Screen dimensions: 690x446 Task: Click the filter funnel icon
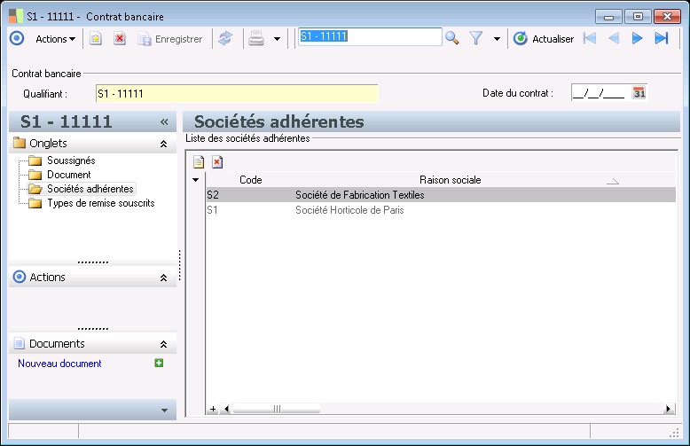pyautogui.click(x=476, y=38)
